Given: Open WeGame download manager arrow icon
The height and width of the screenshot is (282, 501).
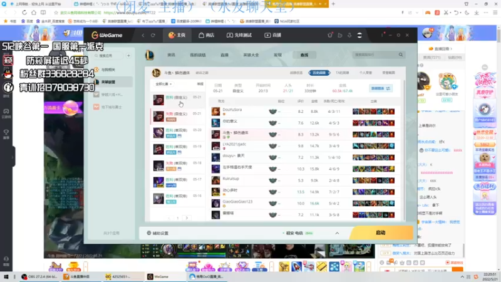Looking at the screenshot, I should (x=349, y=35).
